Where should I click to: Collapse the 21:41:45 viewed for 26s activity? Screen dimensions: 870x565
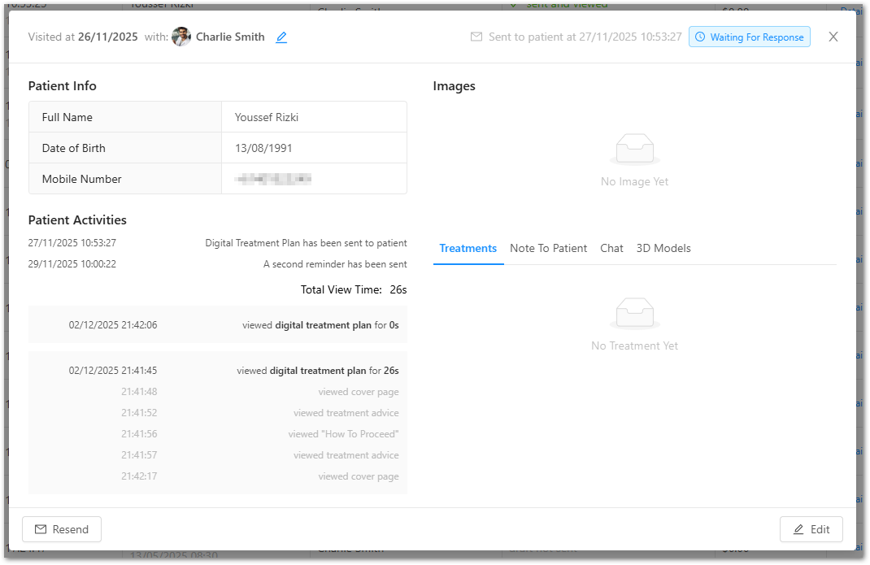pyautogui.click(x=217, y=371)
